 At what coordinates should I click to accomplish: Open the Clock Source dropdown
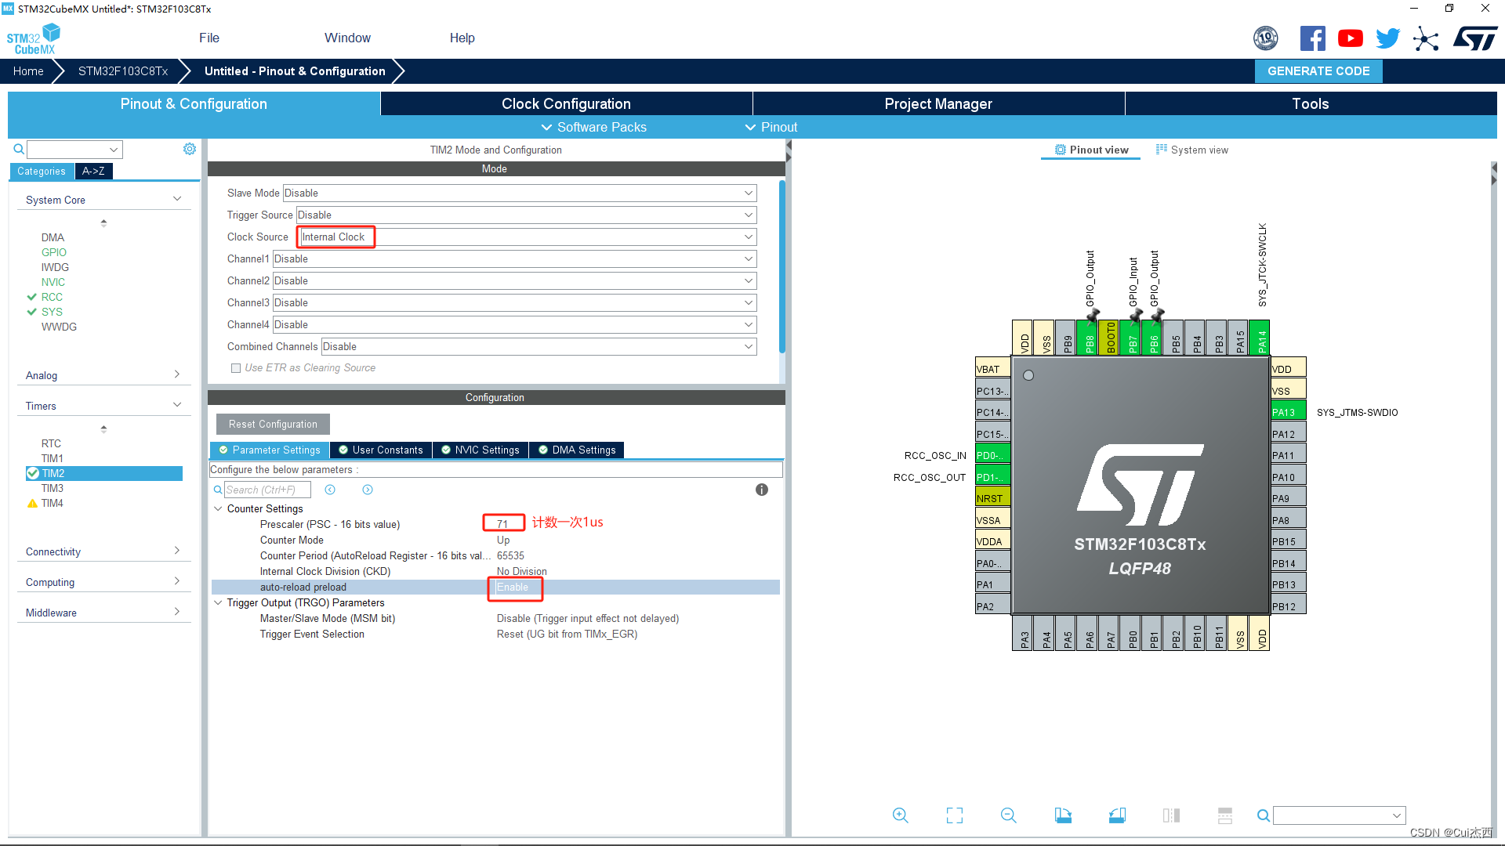[527, 237]
